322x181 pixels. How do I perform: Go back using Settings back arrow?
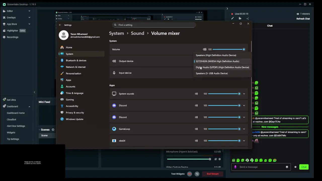pyautogui.click(x=60, y=25)
